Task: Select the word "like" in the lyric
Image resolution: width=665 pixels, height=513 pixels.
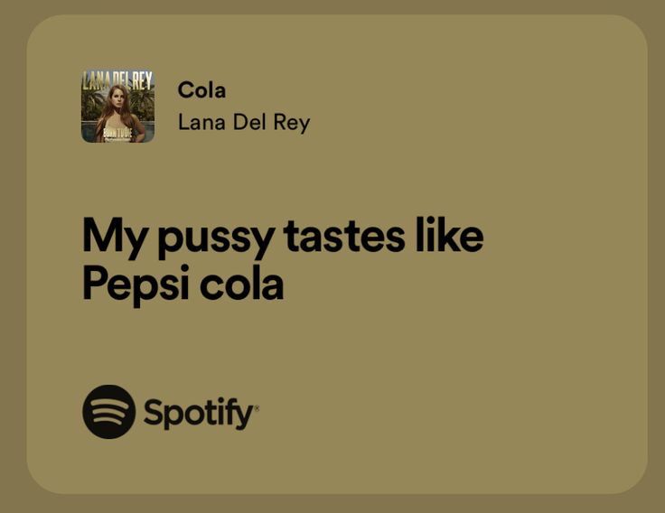Action: (x=450, y=234)
